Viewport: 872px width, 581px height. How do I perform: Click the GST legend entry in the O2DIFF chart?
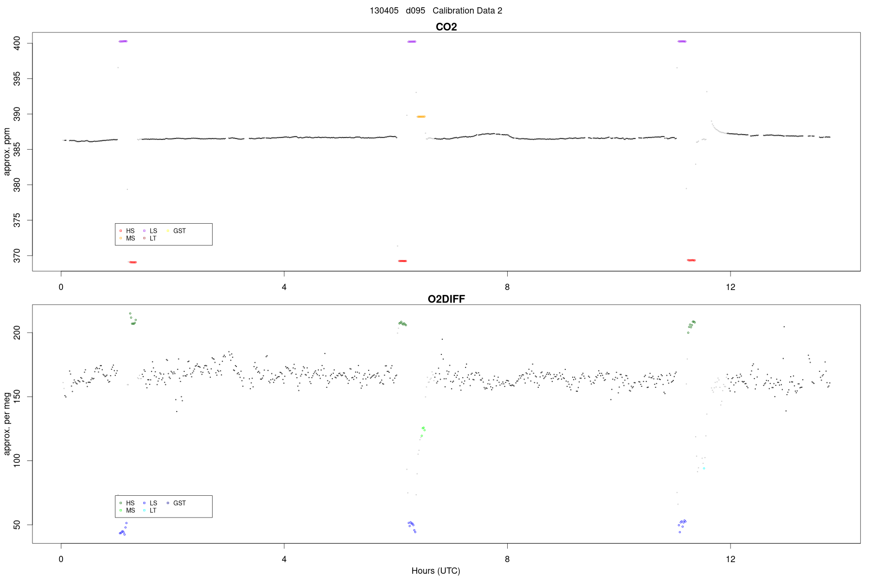click(176, 503)
